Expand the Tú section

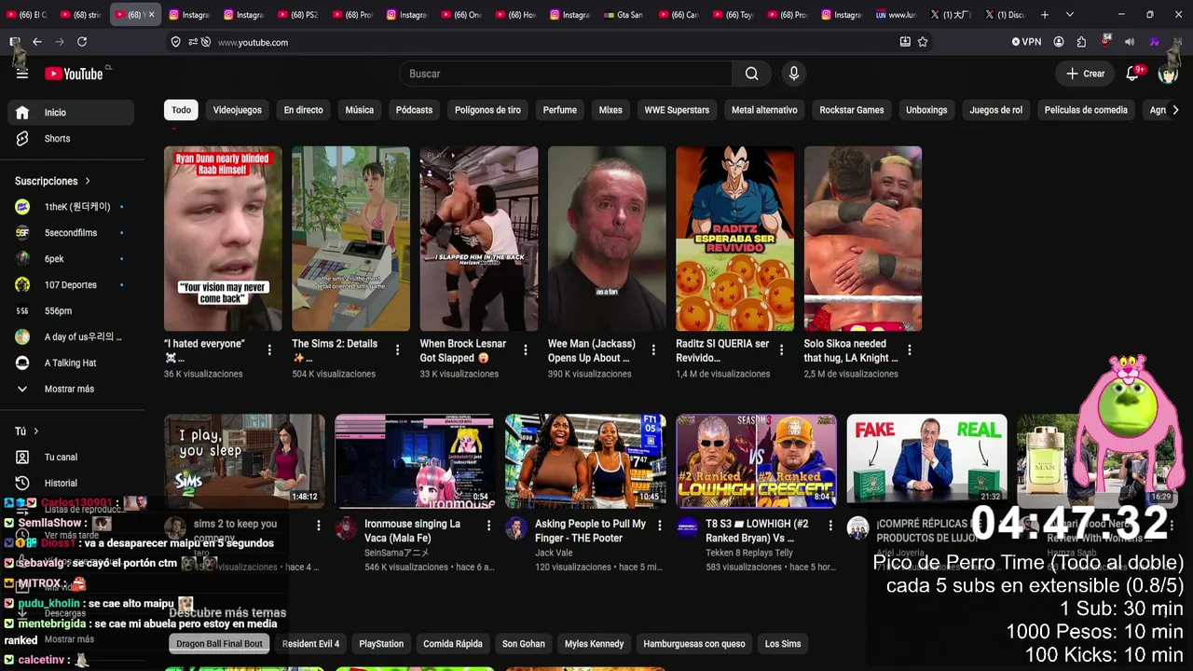[27, 431]
